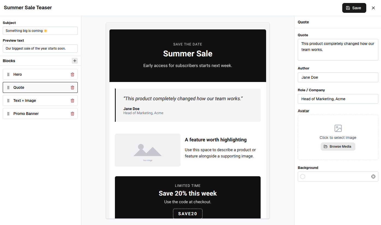
Task: Edit the Subject field
Action: 40,31
